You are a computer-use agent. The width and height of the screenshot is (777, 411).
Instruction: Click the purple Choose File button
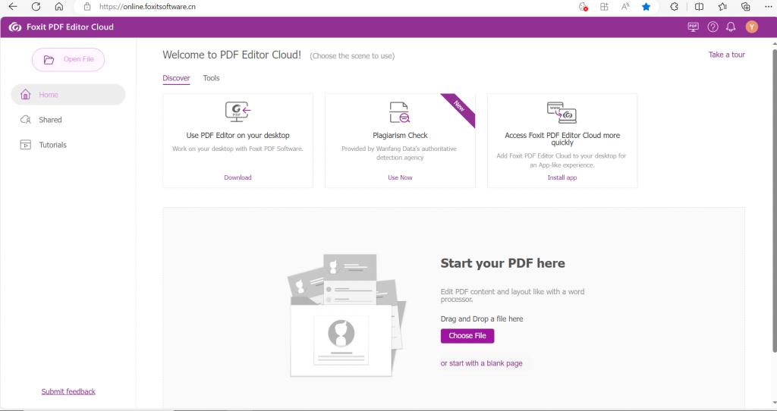[467, 336]
